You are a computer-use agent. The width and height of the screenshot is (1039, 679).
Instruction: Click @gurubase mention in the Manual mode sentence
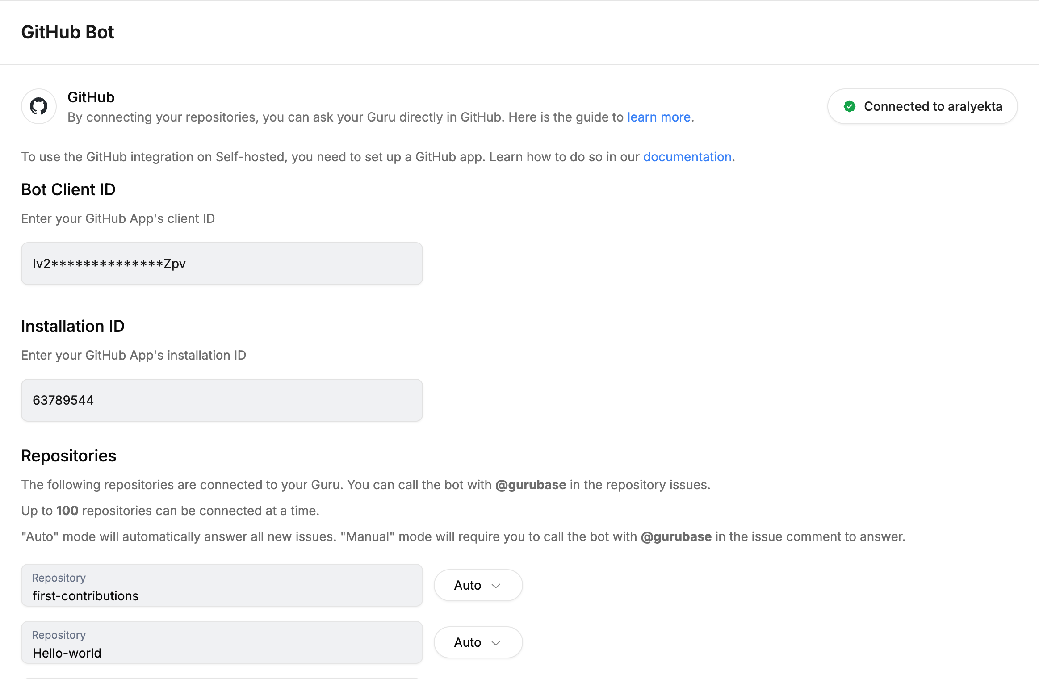[676, 536]
